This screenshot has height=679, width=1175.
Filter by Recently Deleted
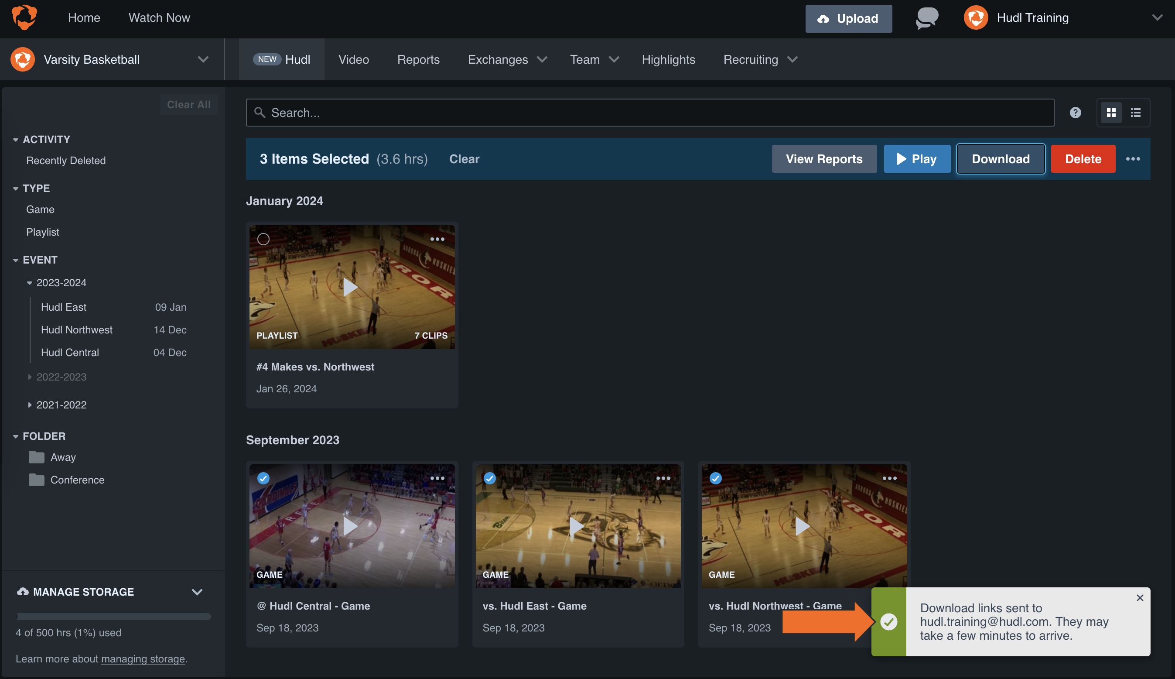coord(66,161)
